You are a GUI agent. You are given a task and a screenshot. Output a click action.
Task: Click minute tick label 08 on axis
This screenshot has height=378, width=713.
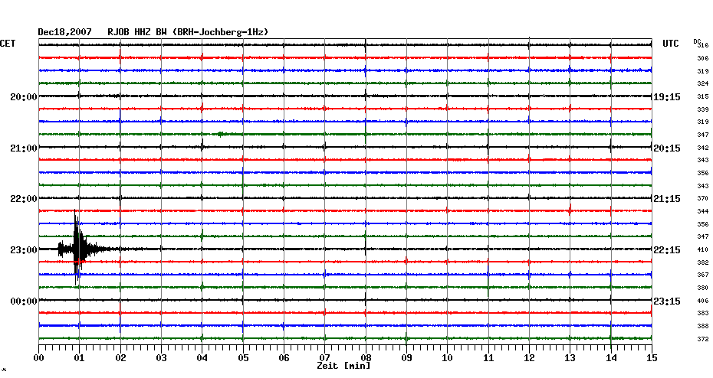[x=366, y=358]
